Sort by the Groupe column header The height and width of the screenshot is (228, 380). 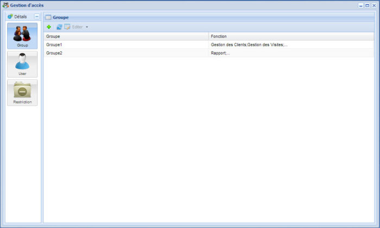pyautogui.click(x=126, y=36)
